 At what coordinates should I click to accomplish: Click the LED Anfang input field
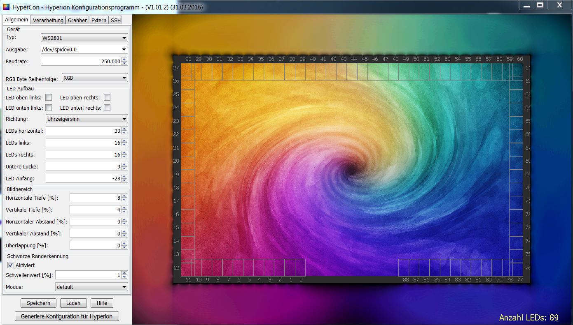pyautogui.click(x=83, y=178)
